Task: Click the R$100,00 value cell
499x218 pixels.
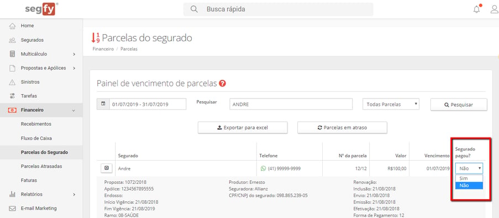Action: [x=397, y=168]
